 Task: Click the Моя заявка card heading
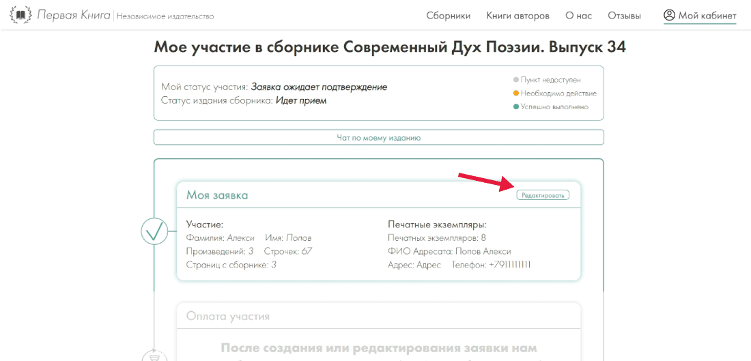[x=217, y=195]
